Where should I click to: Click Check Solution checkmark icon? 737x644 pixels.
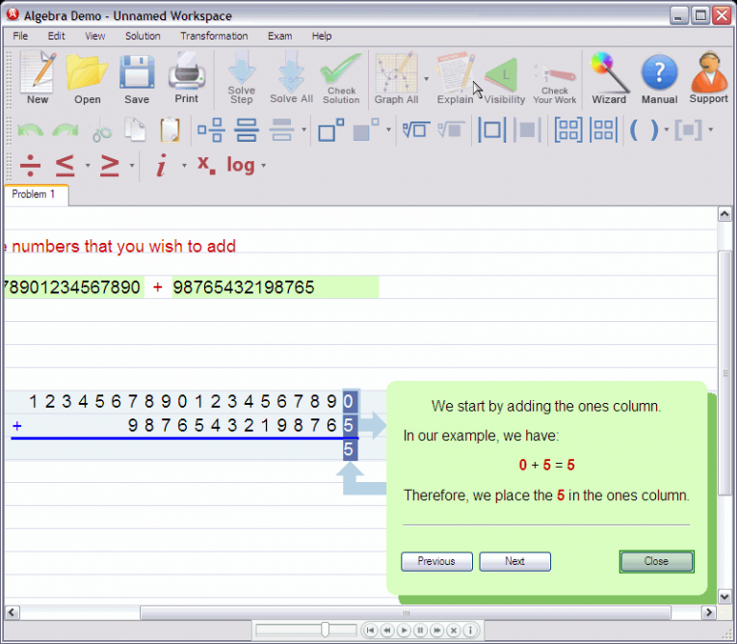point(341,78)
